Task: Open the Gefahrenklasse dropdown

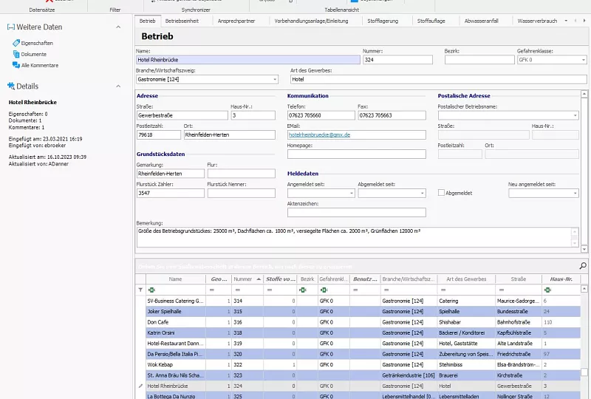Action: pyautogui.click(x=583, y=60)
